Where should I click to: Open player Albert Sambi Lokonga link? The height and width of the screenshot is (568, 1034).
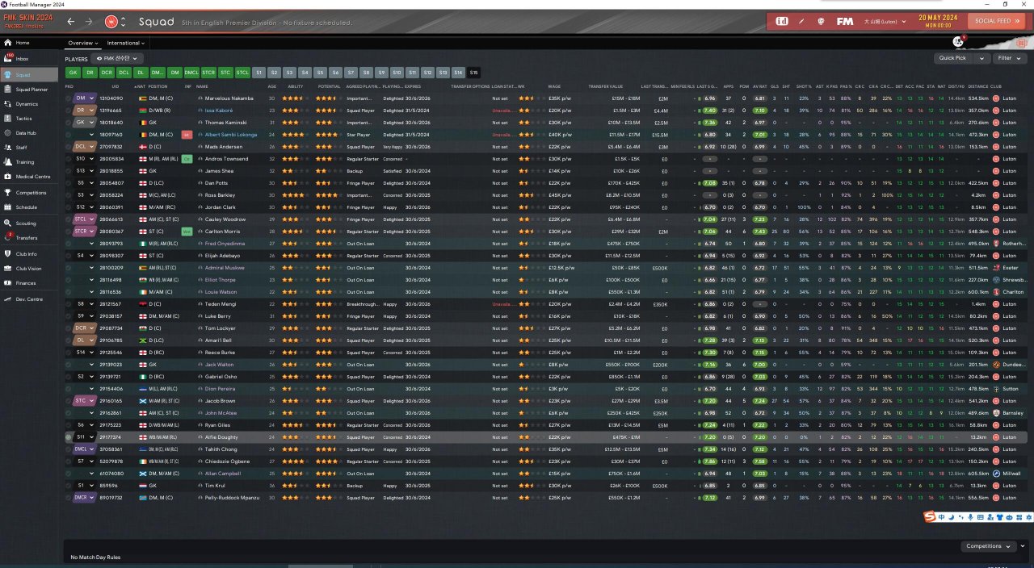[231, 135]
